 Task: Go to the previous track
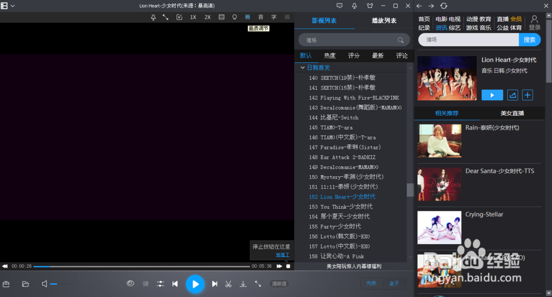pos(175,284)
